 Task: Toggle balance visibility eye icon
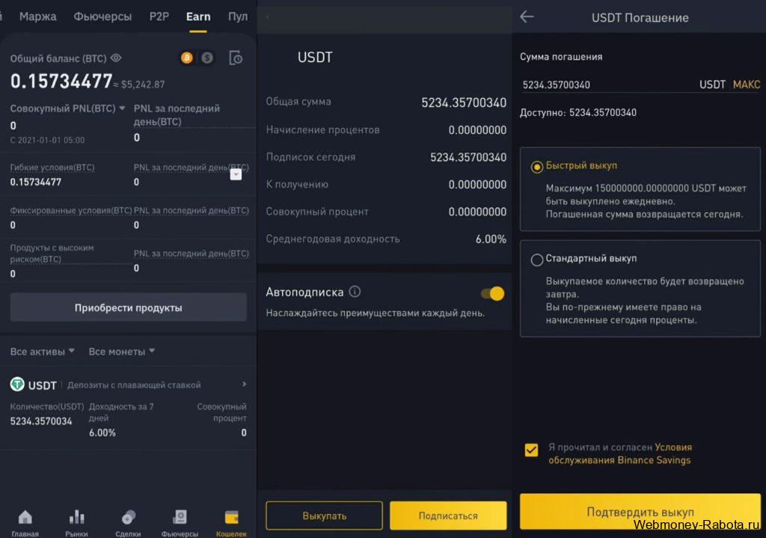116,58
